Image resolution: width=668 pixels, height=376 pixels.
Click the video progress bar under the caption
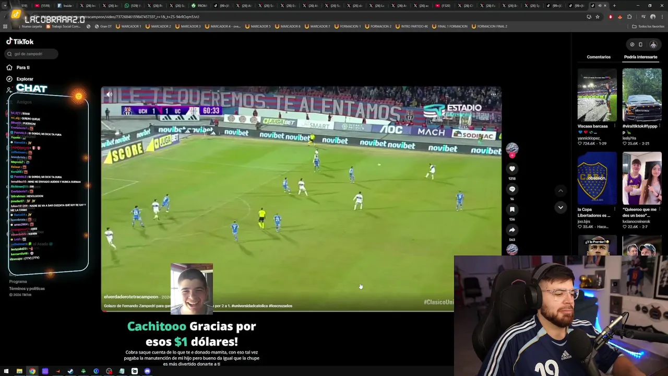[277, 311]
